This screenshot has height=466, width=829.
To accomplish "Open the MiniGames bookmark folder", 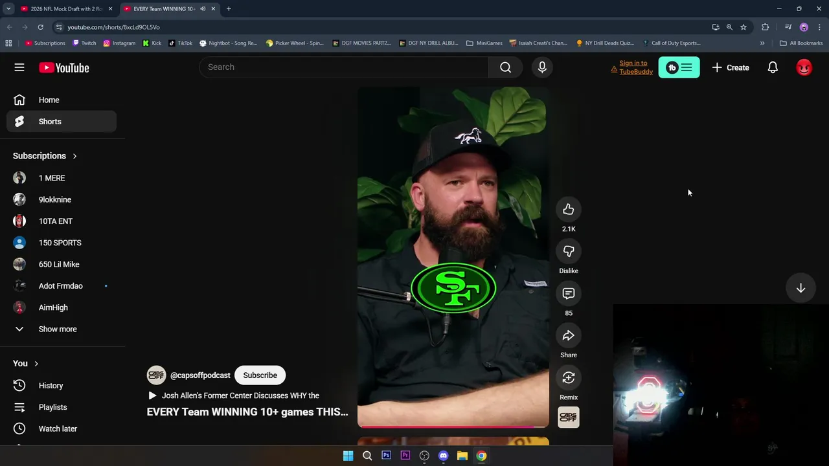I will pos(484,43).
